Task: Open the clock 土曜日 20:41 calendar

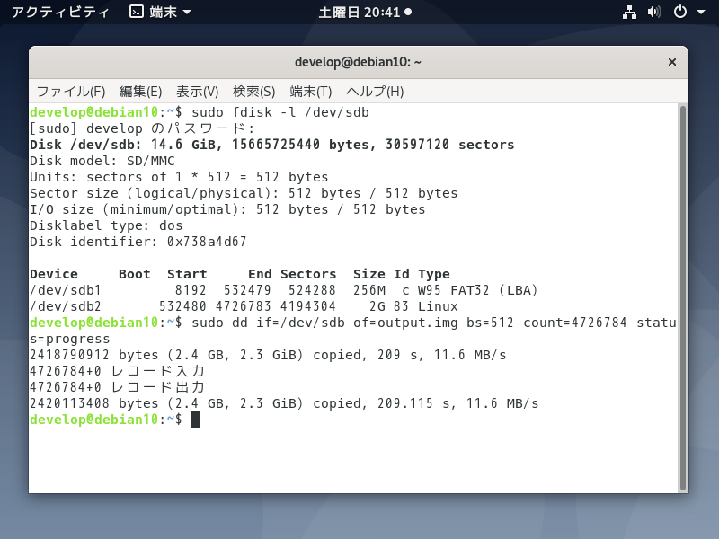Action: tap(365, 12)
